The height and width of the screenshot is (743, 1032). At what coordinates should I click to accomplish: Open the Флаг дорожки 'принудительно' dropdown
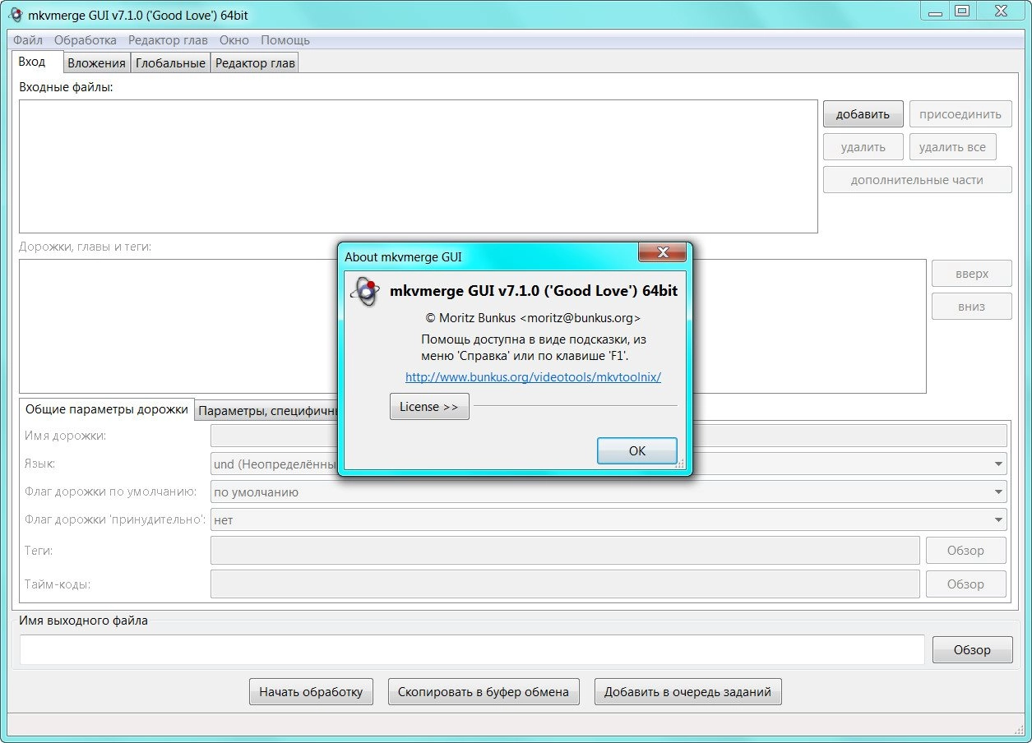point(609,519)
